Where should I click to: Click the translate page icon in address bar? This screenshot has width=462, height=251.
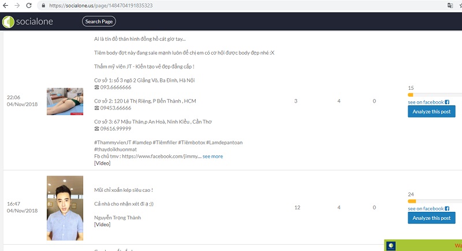click(450, 5)
